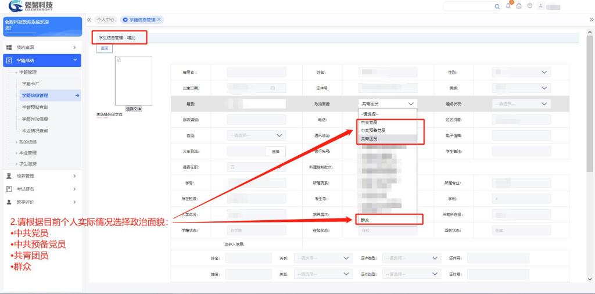
Task: Open the 政治面貌 dropdown
Action: [388, 104]
